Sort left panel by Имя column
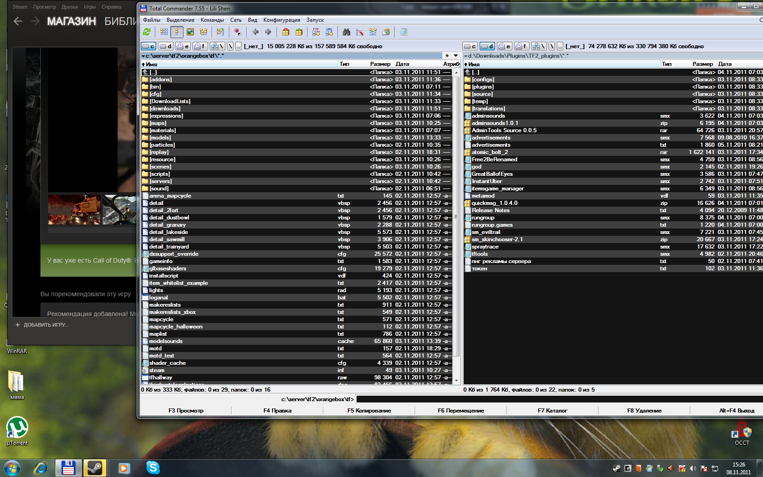The width and height of the screenshot is (763, 477). pos(239,64)
